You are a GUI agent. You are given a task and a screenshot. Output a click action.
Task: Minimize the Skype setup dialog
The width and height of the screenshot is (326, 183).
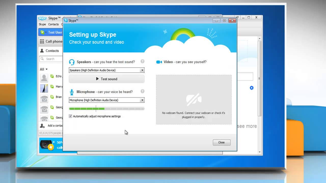(217, 21)
